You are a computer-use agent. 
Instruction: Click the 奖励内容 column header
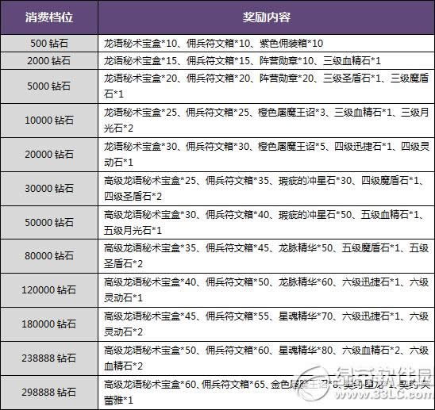click(x=267, y=17)
